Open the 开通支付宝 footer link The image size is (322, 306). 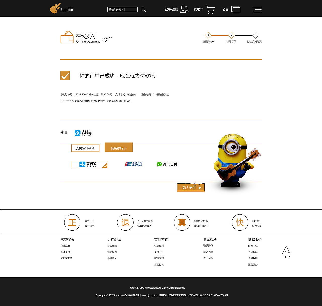click(x=66, y=252)
